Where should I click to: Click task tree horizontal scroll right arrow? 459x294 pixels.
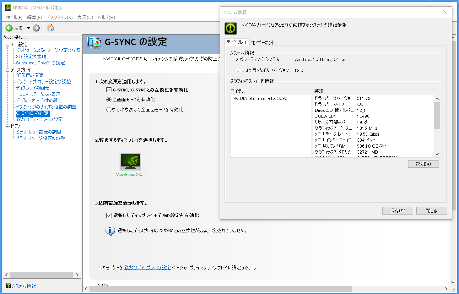(x=77, y=275)
